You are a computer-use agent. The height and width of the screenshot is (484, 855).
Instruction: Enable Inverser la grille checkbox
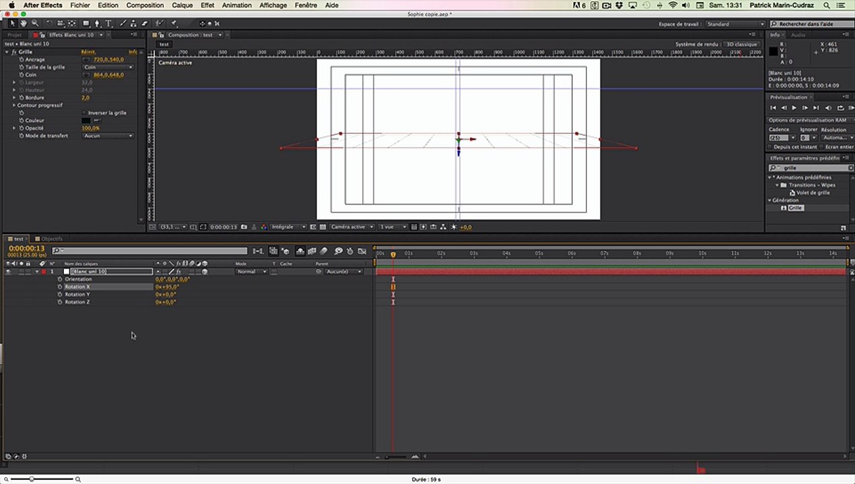pos(84,113)
